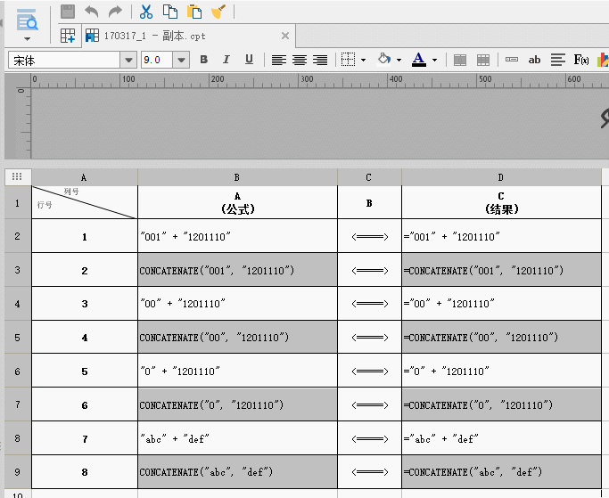Apply cell border style

pos(348,60)
